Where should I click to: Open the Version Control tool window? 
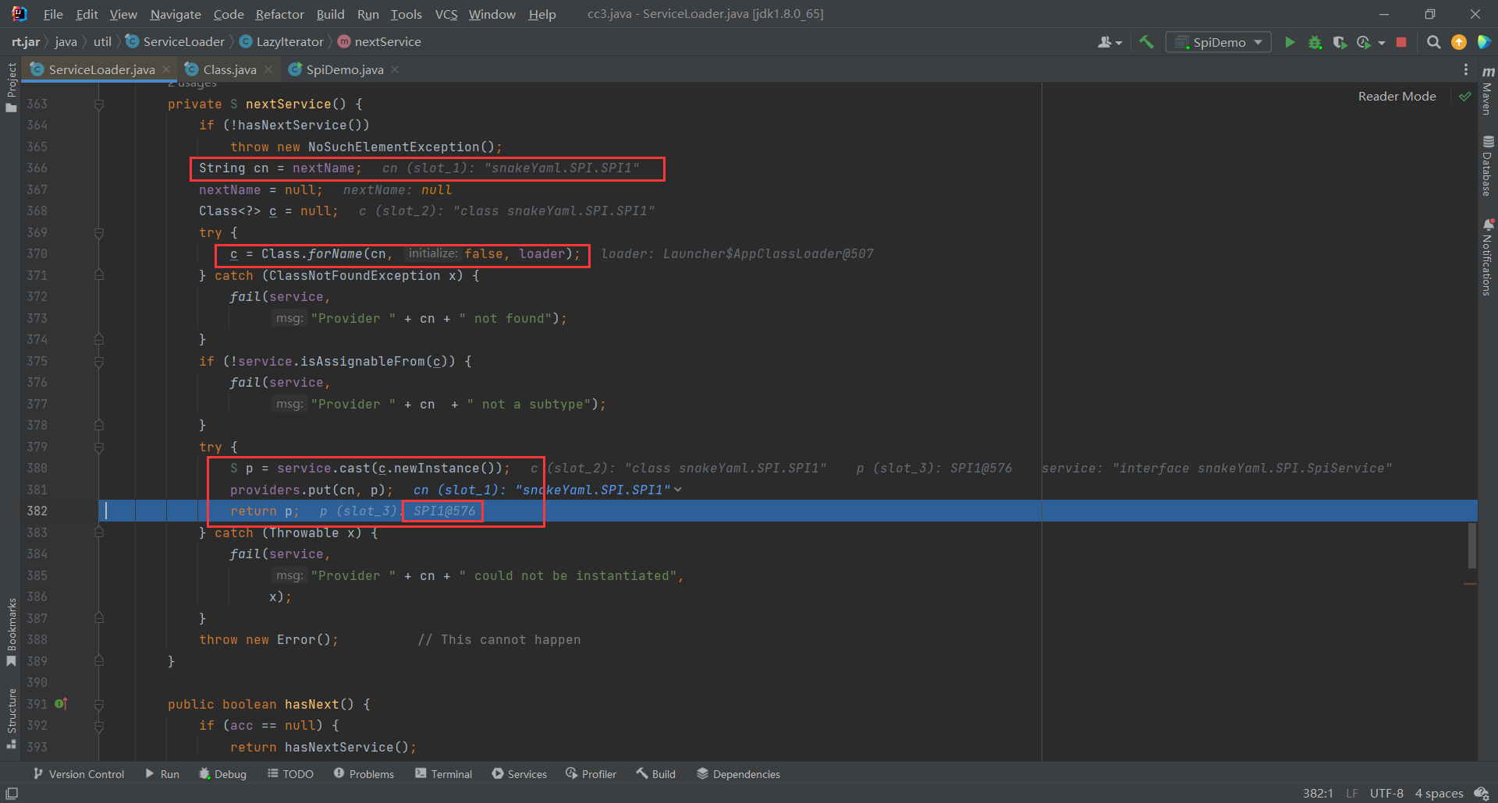click(79, 774)
